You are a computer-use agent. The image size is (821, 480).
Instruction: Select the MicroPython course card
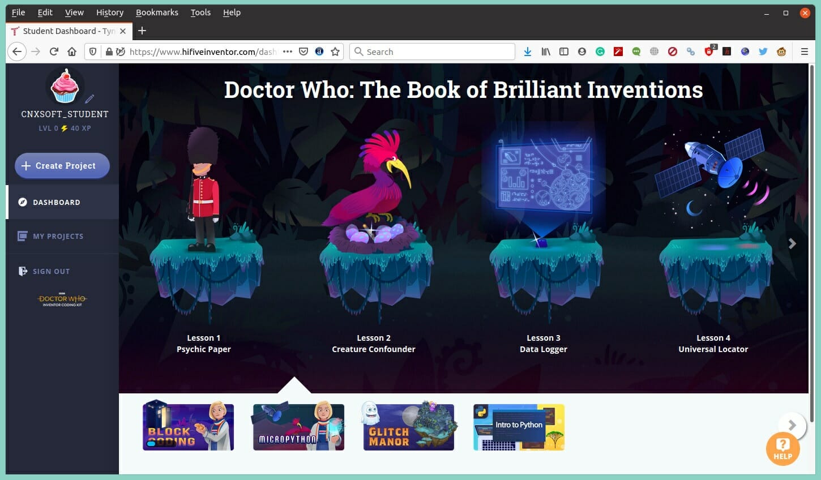coord(298,426)
